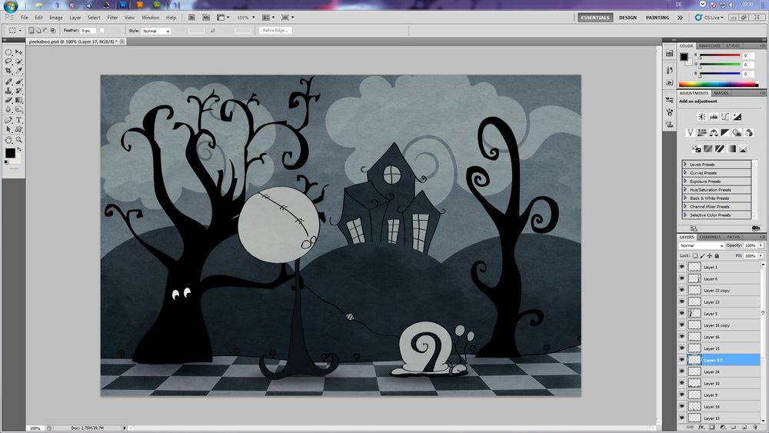This screenshot has width=769, height=433.
Task: Open the Opacity slider arrow
Action: (761, 245)
